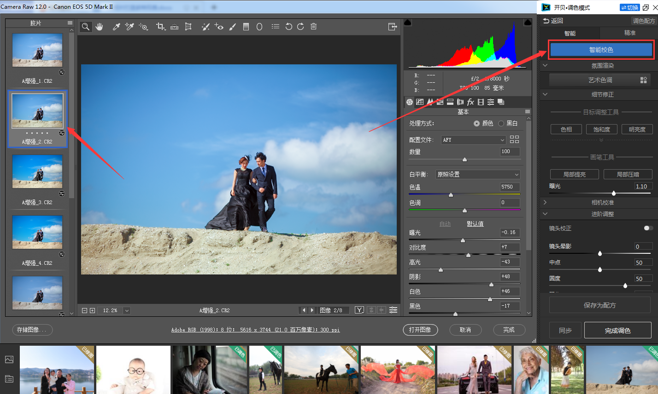Toggle highlight clipping warning on histogram
This screenshot has width=658, height=394.
(528, 23)
